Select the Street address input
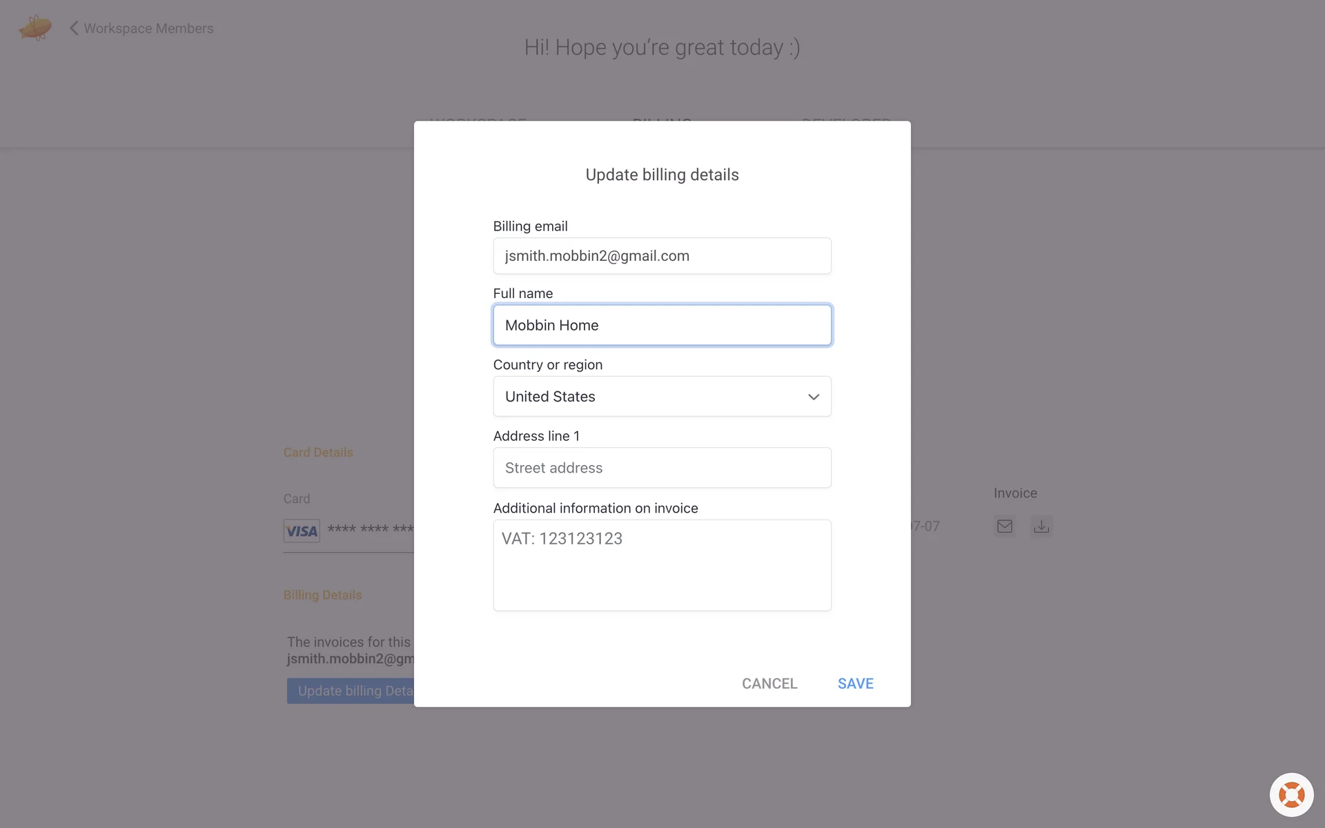 [662, 468]
